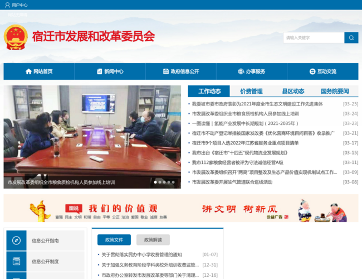Click the globe icon beside 办事服务
The image size is (362, 279).
(x=241, y=71)
